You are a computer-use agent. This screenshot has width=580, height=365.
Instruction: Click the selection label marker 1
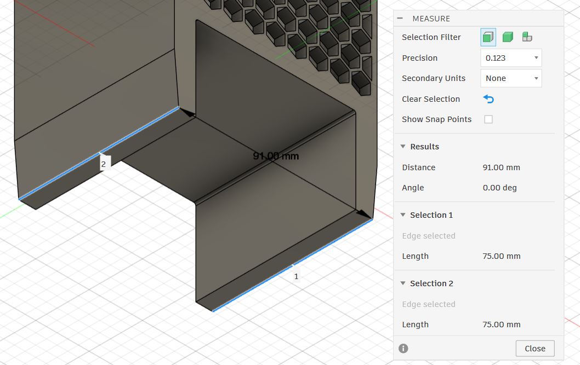(x=296, y=276)
